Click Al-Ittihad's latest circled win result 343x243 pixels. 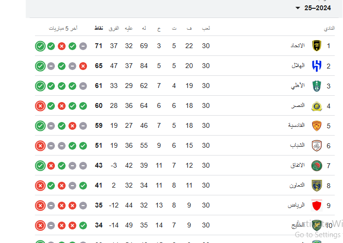[x=40, y=46]
